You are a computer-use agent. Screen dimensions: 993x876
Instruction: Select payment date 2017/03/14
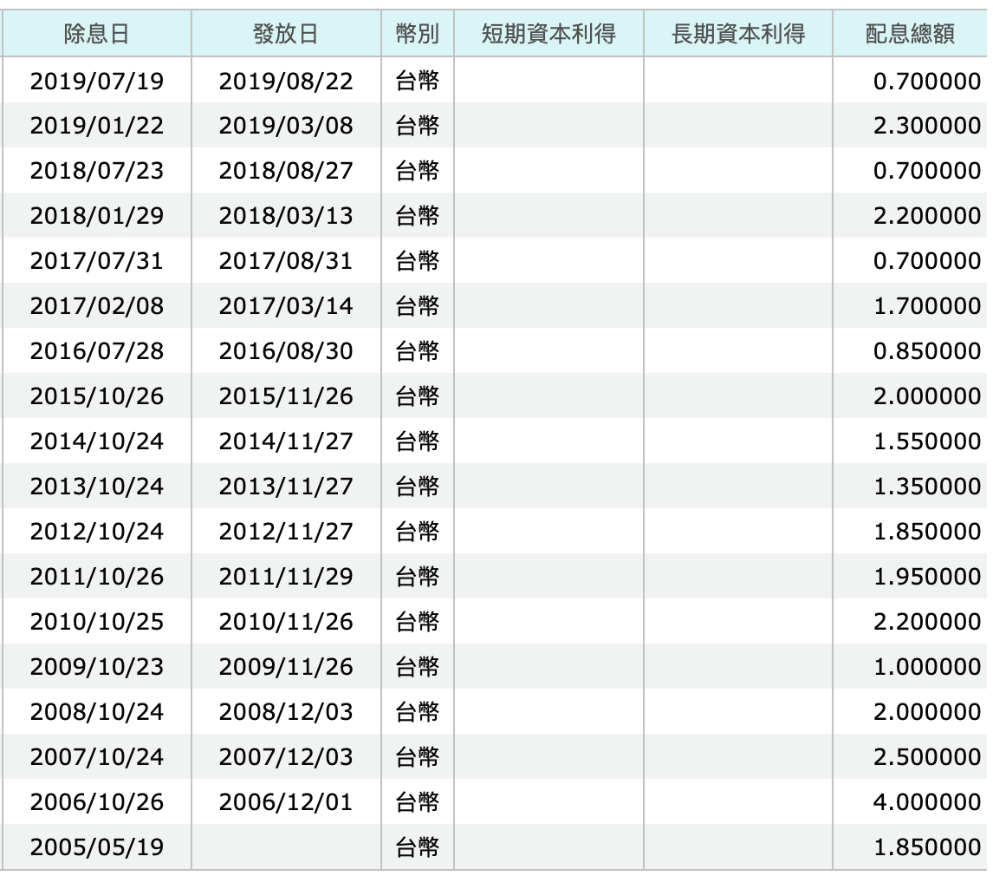coord(286,305)
